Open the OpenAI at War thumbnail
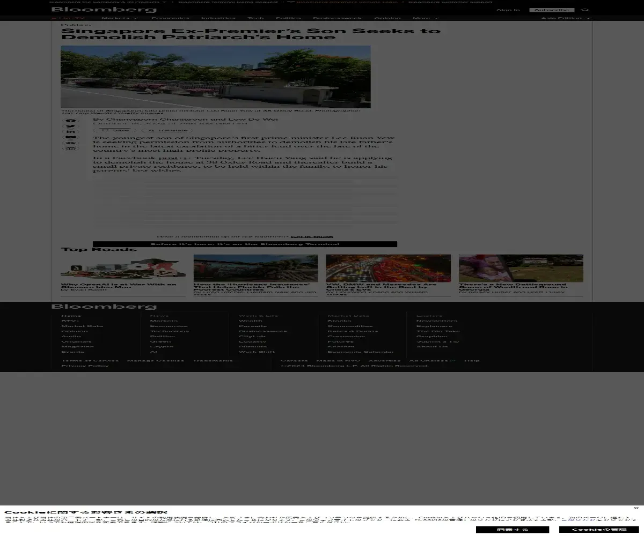The image size is (644, 536). click(x=123, y=268)
